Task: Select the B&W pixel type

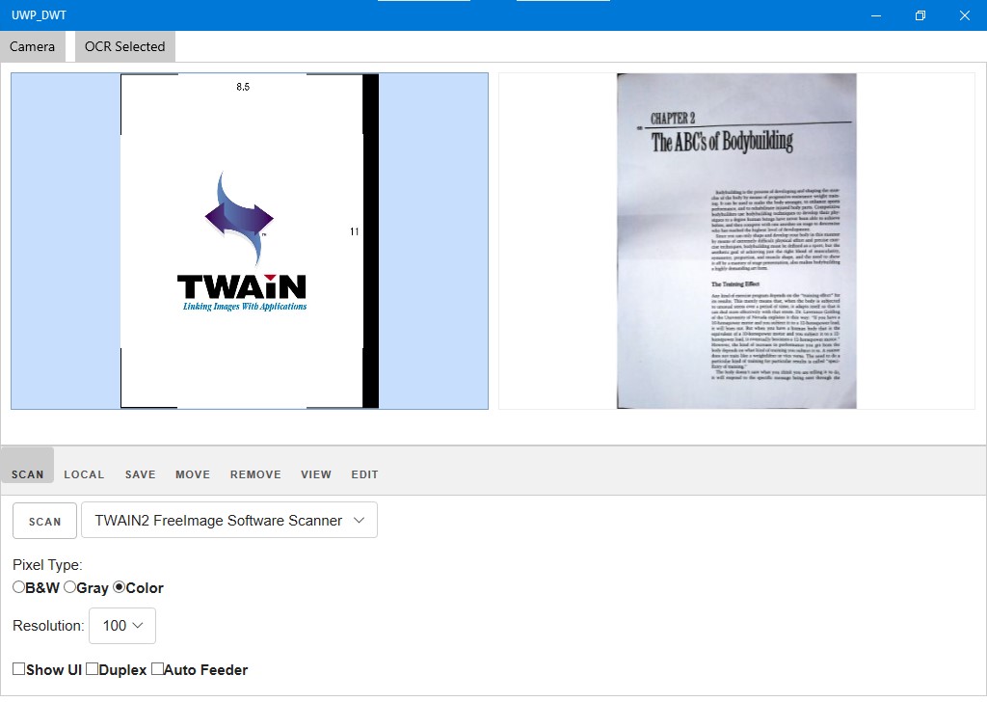Action: click(x=17, y=587)
